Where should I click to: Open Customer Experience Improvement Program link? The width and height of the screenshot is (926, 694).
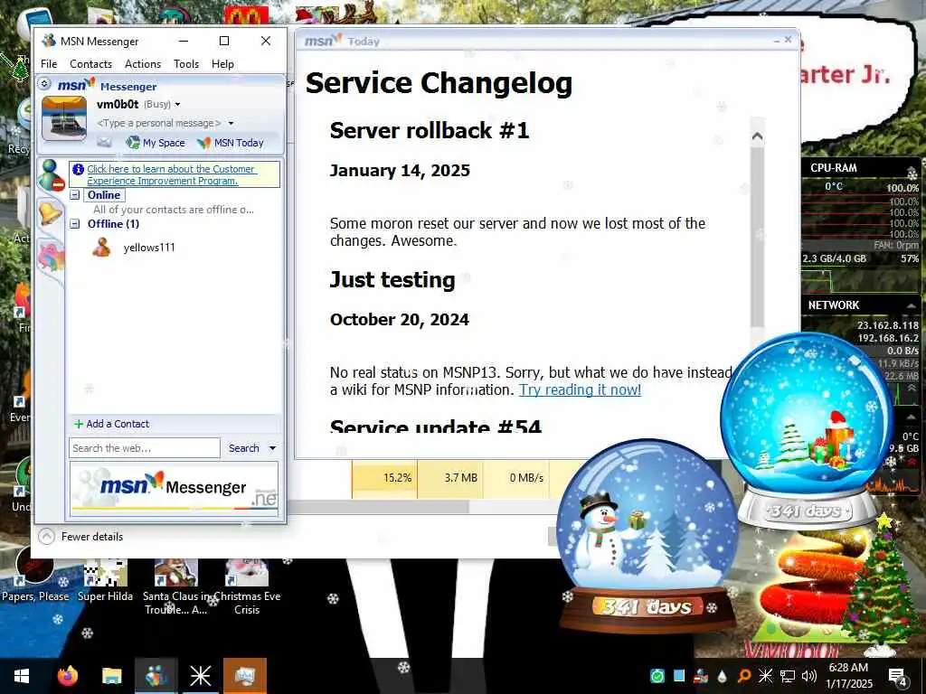(x=171, y=174)
